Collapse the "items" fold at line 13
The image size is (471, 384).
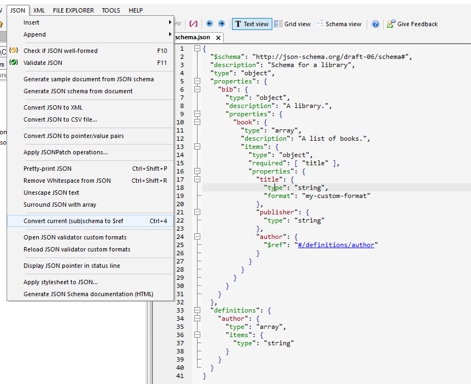click(x=198, y=147)
